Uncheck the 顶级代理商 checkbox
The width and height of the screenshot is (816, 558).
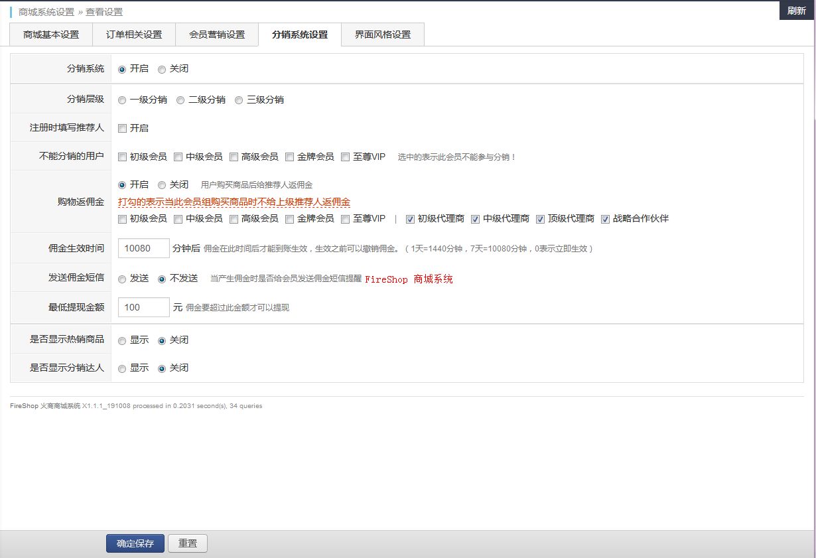tap(540, 219)
